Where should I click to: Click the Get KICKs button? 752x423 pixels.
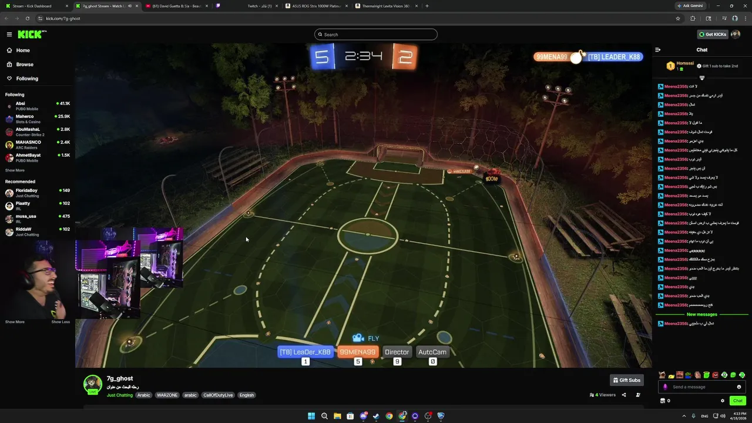click(713, 35)
